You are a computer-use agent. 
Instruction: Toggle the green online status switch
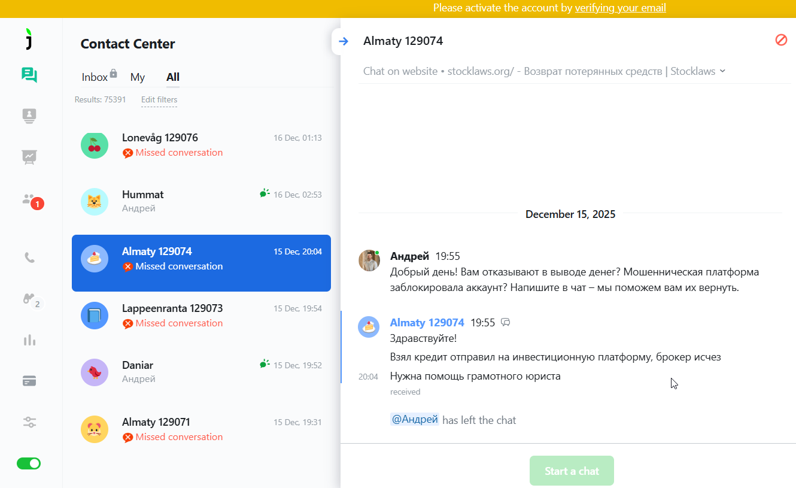pos(29,463)
